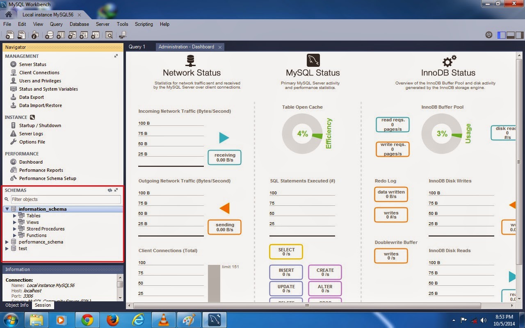The image size is (525, 328).
Task: Open preferences gear icon in top right
Action: coord(488,35)
